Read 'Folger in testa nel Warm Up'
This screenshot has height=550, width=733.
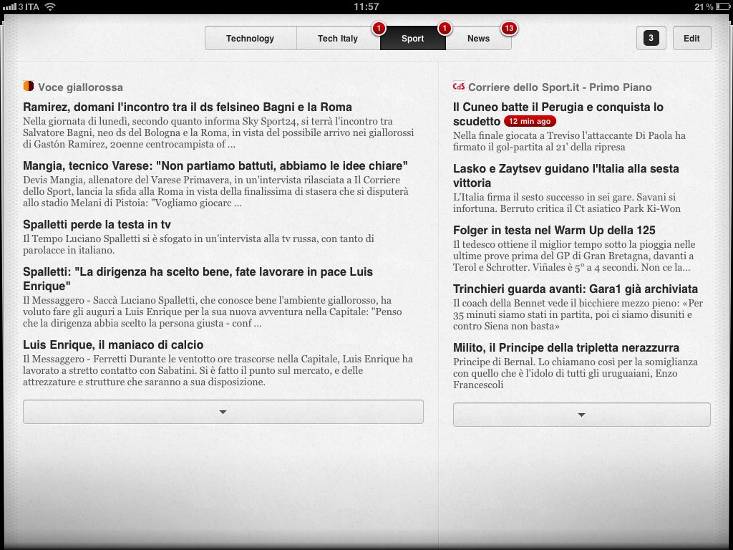[555, 230]
